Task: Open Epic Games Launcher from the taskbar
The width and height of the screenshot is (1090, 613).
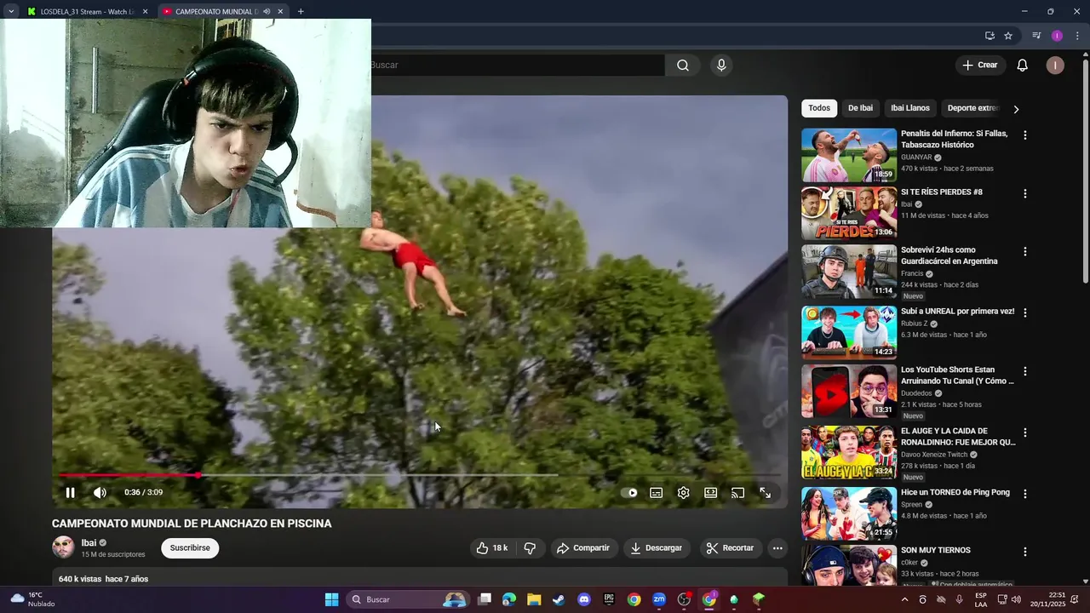Action: [609, 599]
